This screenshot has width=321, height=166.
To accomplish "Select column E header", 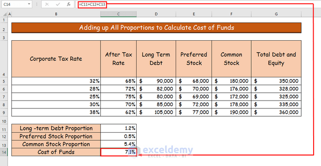I will pos(194,14).
